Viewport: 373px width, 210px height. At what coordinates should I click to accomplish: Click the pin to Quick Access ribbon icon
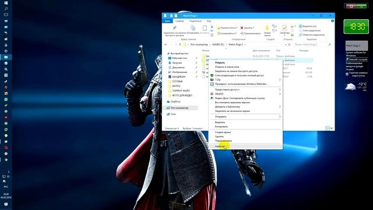pyautogui.click(x=174, y=28)
